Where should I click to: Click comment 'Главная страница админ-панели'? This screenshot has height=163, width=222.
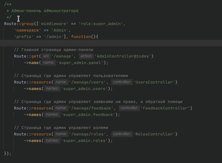(54, 50)
